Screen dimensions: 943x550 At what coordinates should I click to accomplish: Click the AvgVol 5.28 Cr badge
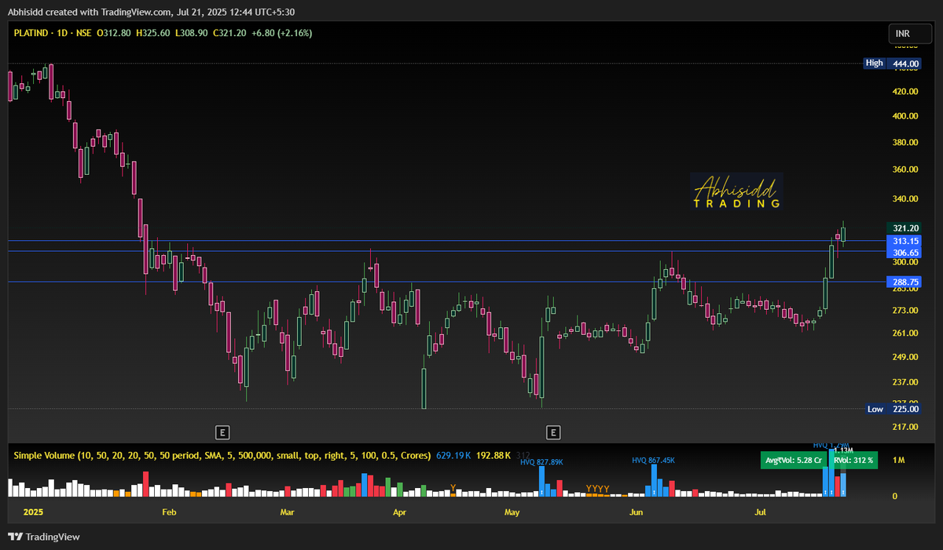click(x=794, y=460)
